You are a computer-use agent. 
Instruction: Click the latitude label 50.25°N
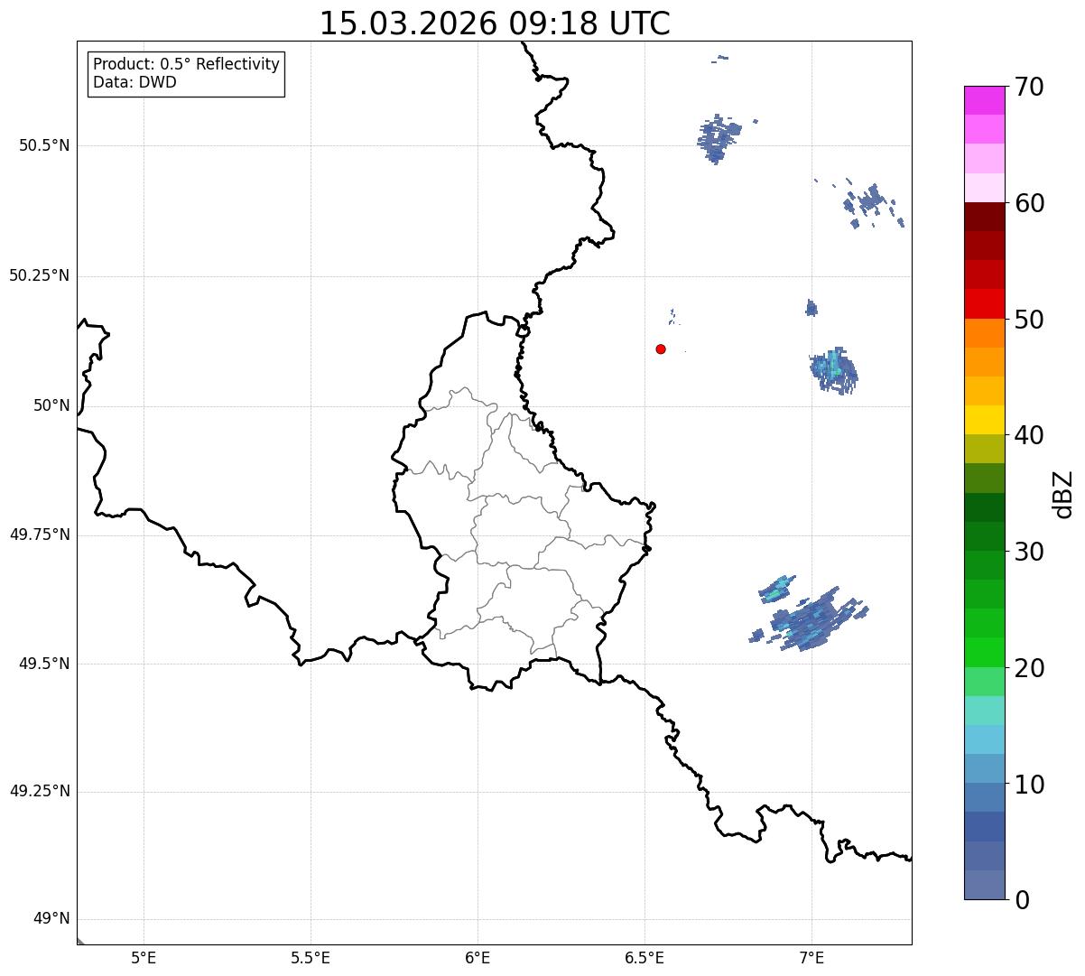[x=40, y=275]
